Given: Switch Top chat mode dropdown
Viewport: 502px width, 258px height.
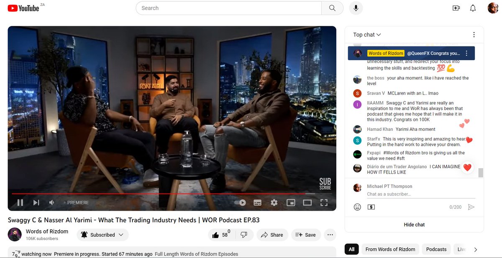Looking at the screenshot, I should [x=367, y=35].
